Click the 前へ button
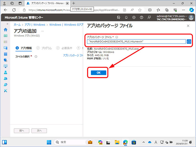 [21, 131]
